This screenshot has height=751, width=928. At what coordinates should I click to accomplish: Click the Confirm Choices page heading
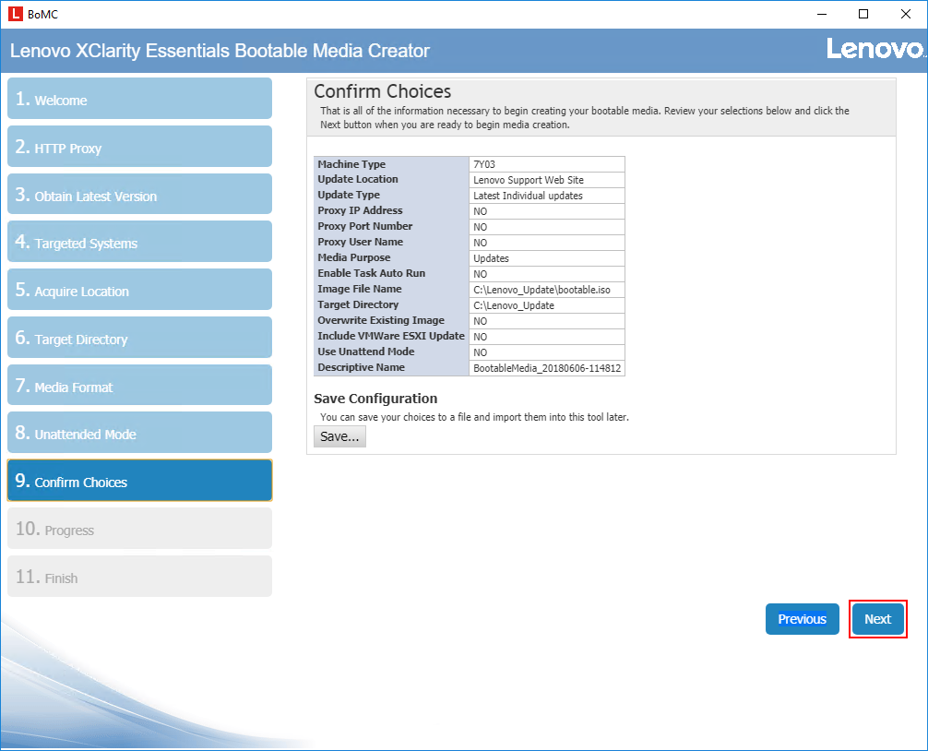tap(382, 91)
